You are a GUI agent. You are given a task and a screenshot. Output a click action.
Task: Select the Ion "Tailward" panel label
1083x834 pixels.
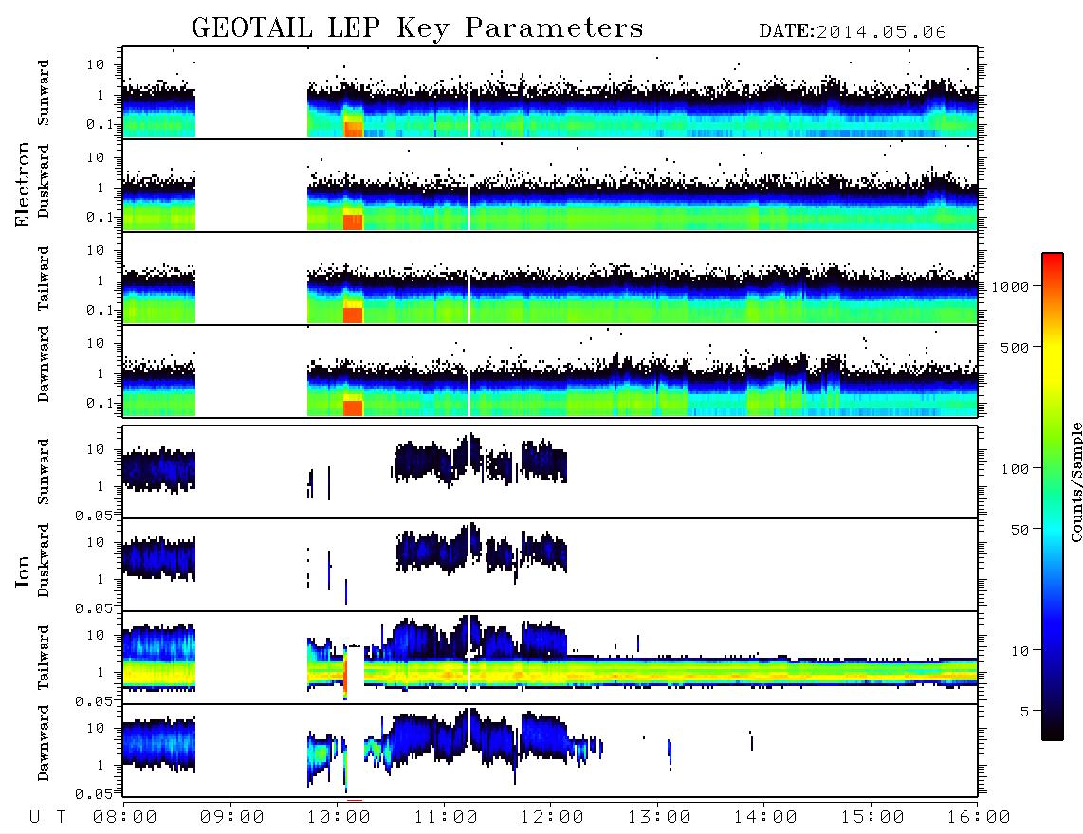(44, 658)
